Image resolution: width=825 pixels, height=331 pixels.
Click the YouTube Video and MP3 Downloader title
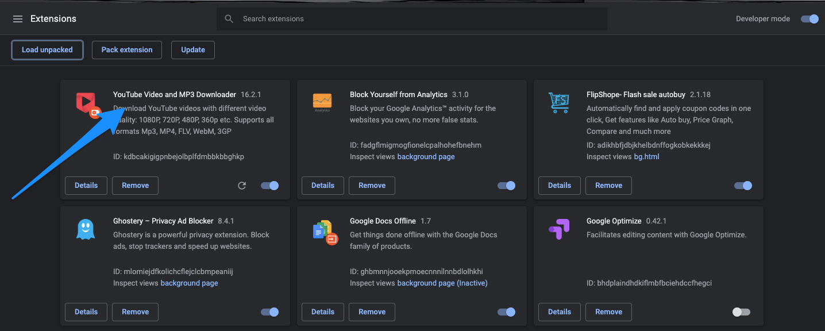(175, 95)
